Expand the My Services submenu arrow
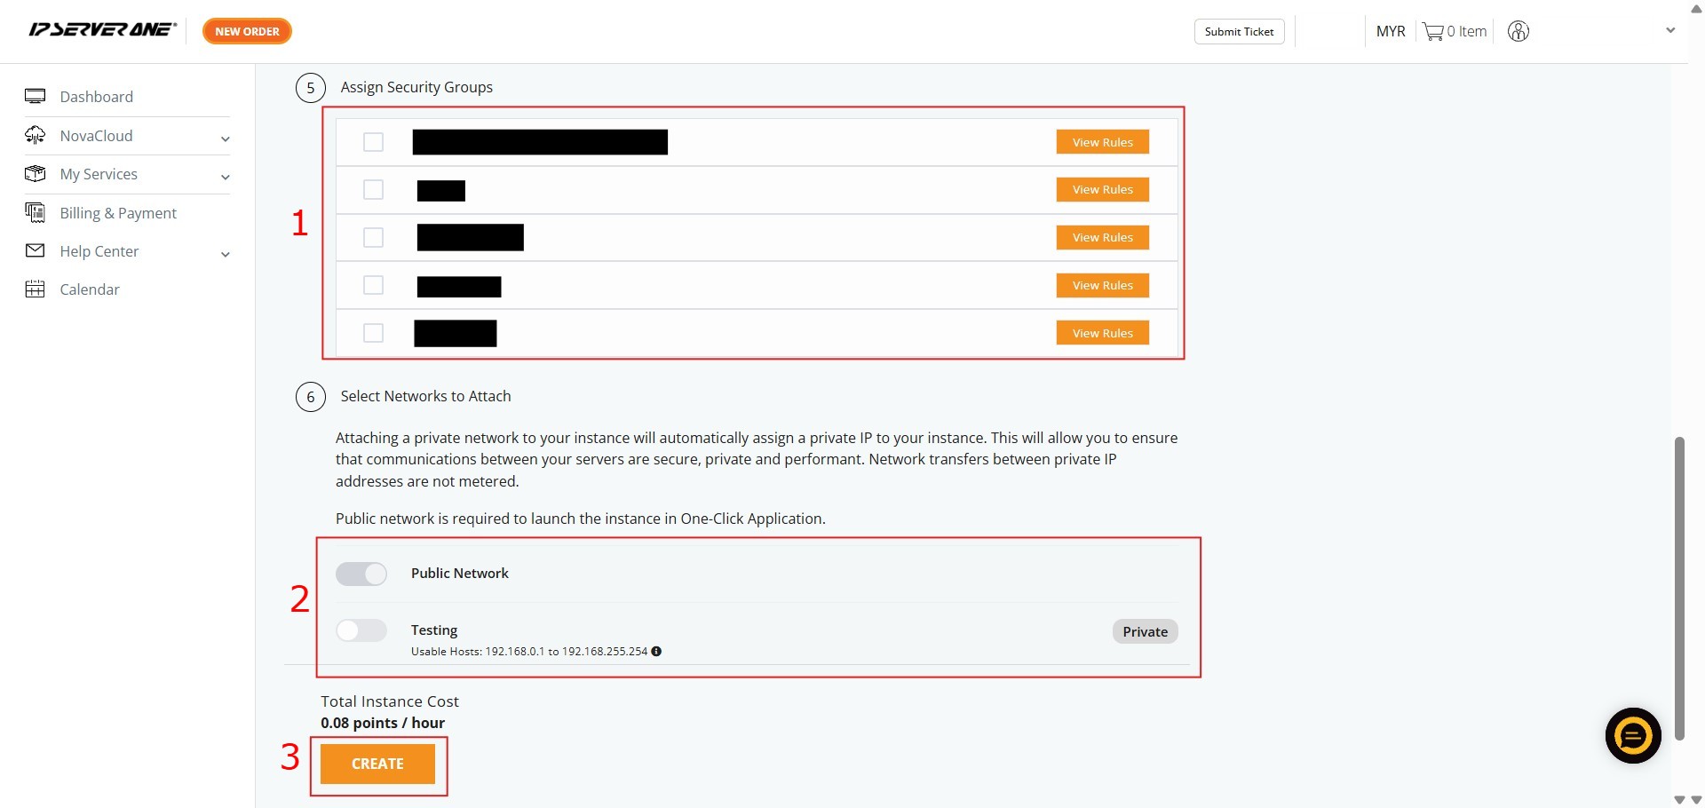 pos(226,177)
